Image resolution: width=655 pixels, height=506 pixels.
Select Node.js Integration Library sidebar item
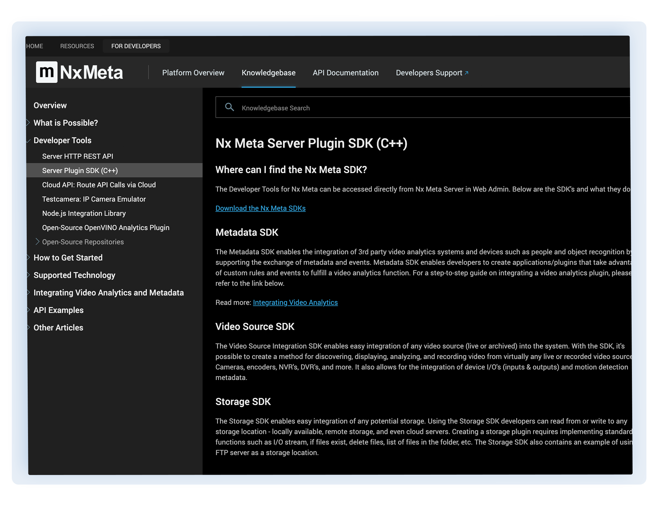point(84,213)
